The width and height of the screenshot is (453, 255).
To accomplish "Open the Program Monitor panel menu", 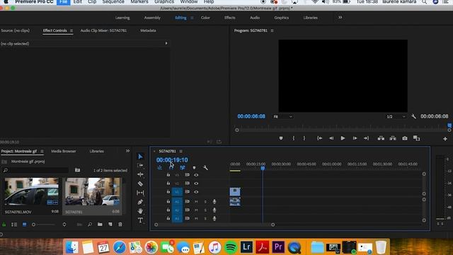I will pos(272,30).
